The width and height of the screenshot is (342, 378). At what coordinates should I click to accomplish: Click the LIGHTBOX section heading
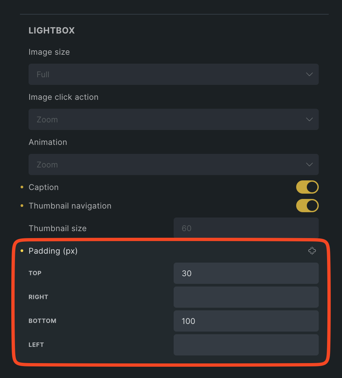pyautogui.click(x=52, y=31)
